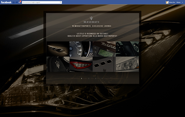Jump to quiz step 2 marker
Screen dimensions: 185x117
point(89,79)
